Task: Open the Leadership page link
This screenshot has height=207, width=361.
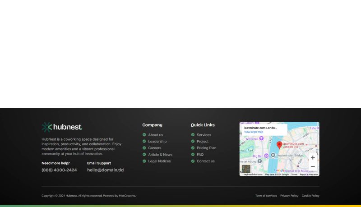Action: [x=157, y=142]
